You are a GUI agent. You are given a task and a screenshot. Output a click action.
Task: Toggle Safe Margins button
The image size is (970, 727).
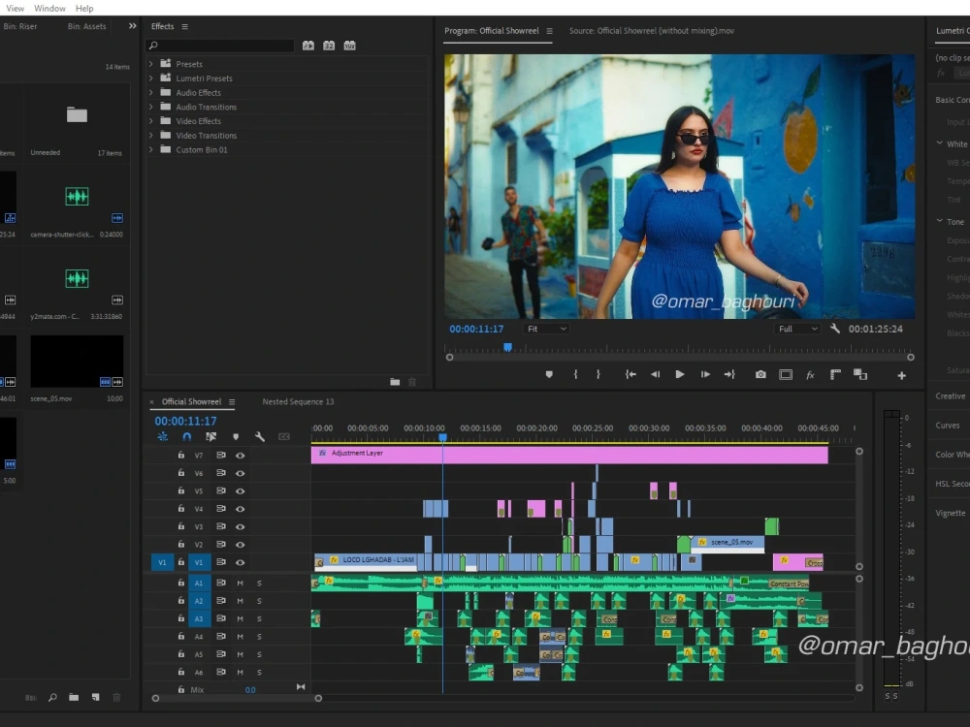point(786,374)
